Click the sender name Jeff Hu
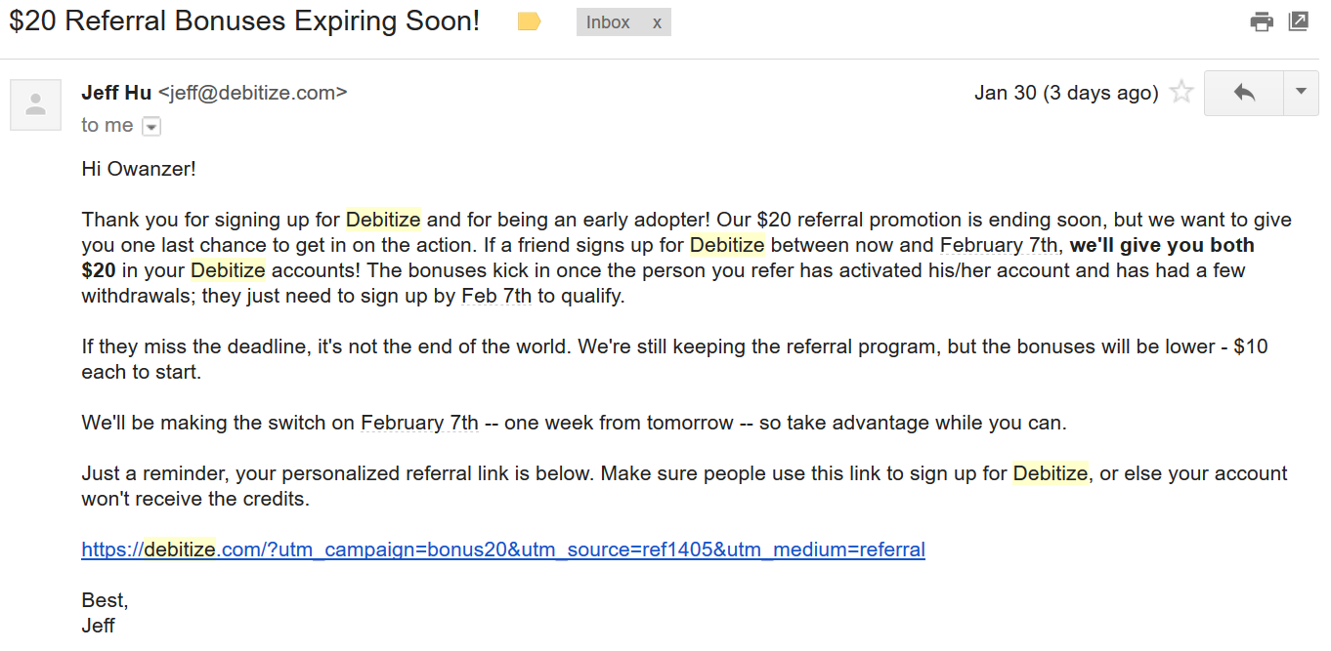The height and width of the screenshot is (651, 1331). 116,93
